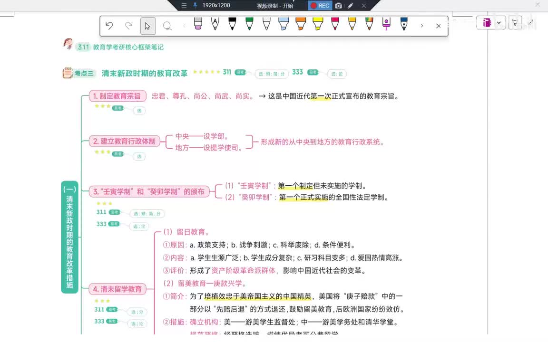Click the 1920x1200 resolution label
The width and height of the screenshot is (548, 342).
216,5
